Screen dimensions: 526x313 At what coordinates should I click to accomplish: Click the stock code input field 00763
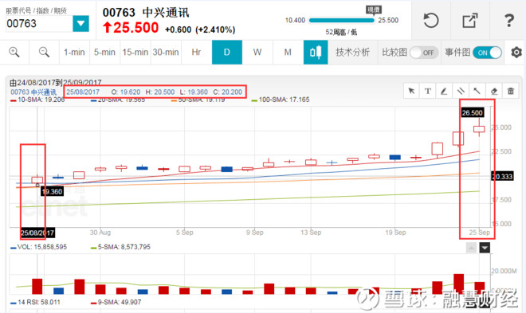(x=39, y=23)
